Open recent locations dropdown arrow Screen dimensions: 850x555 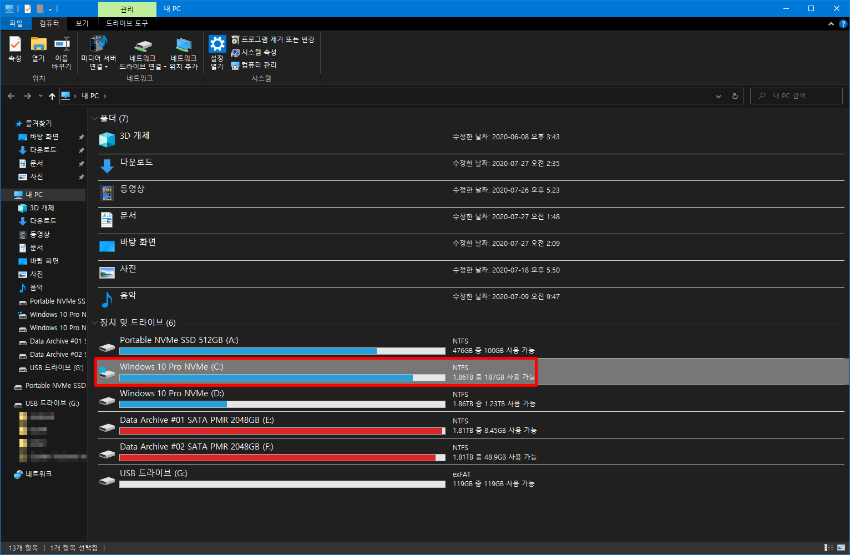[41, 96]
